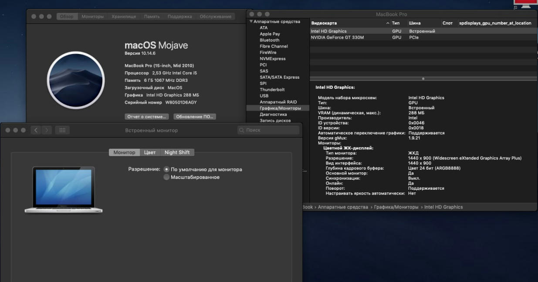Select SPI in hardware sidebar

click(263, 83)
